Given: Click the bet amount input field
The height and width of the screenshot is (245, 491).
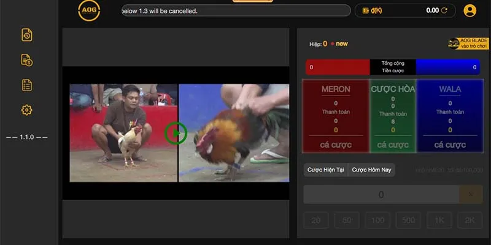Looking at the screenshot, I should click(x=381, y=195).
